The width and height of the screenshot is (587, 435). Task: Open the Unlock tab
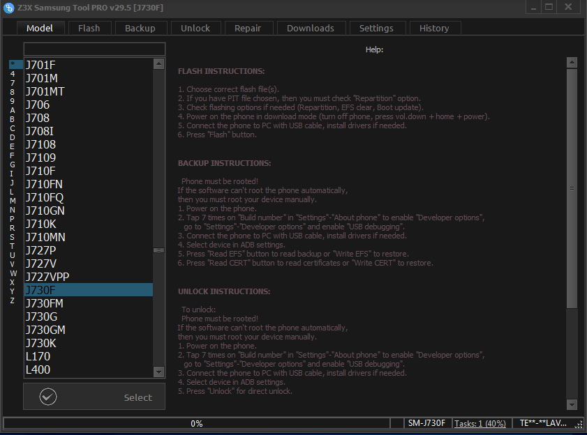195,28
